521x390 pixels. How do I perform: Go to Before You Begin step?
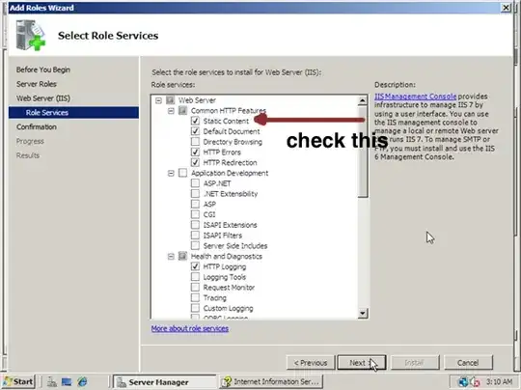tap(42, 70)
